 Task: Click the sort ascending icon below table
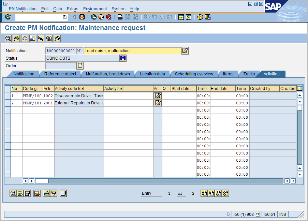click(46, 193)
